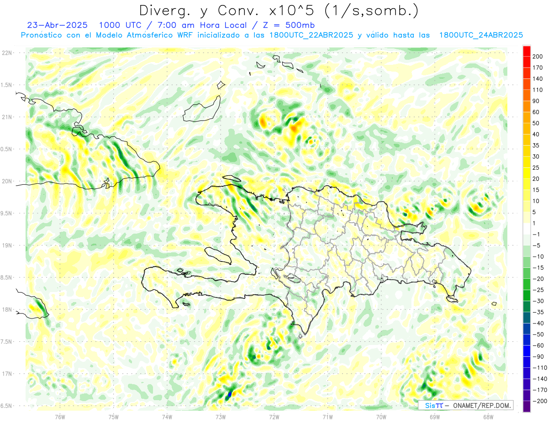This screenshot has height=423, width=548.
Task: Click the '76W' longitude label
Action: coord(60,417)
